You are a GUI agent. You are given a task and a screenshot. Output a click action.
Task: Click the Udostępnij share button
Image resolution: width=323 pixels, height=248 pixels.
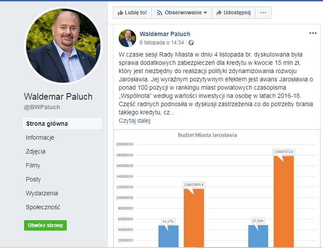click(x=233, y=13)
